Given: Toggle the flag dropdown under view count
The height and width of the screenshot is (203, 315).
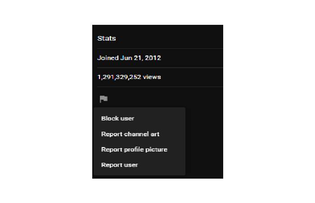Looking at the screenshot, I should pyautogui.click(x=103, y=99).
